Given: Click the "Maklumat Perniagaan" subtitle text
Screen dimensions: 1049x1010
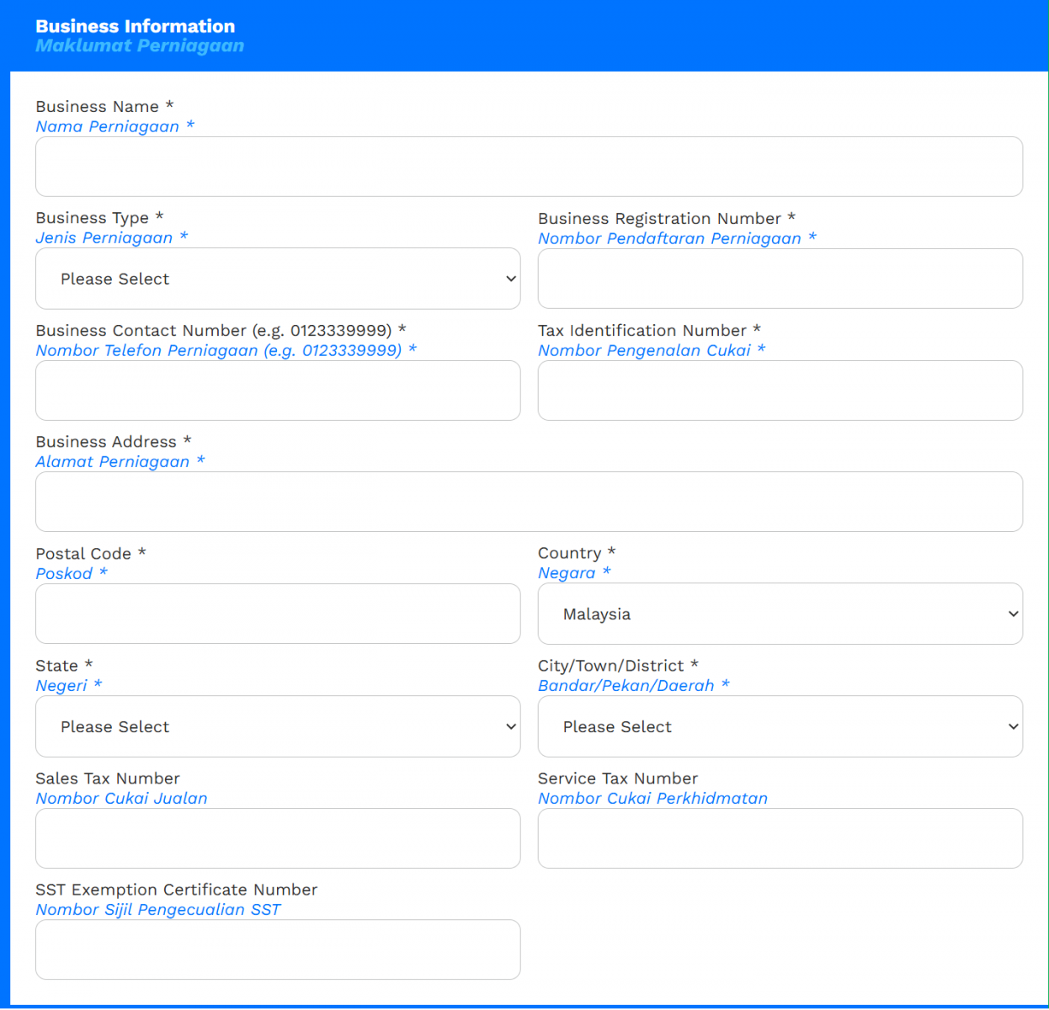Looking at the screenshot, I should point(140,45).
